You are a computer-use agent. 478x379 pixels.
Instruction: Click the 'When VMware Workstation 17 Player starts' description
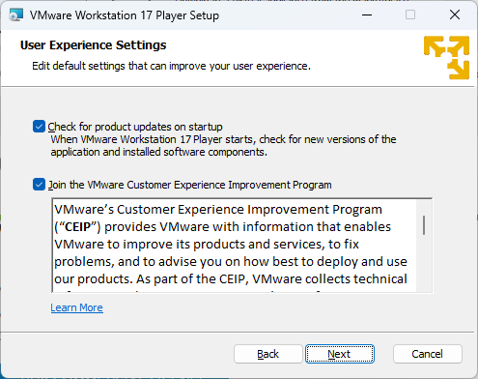(223, 146)
